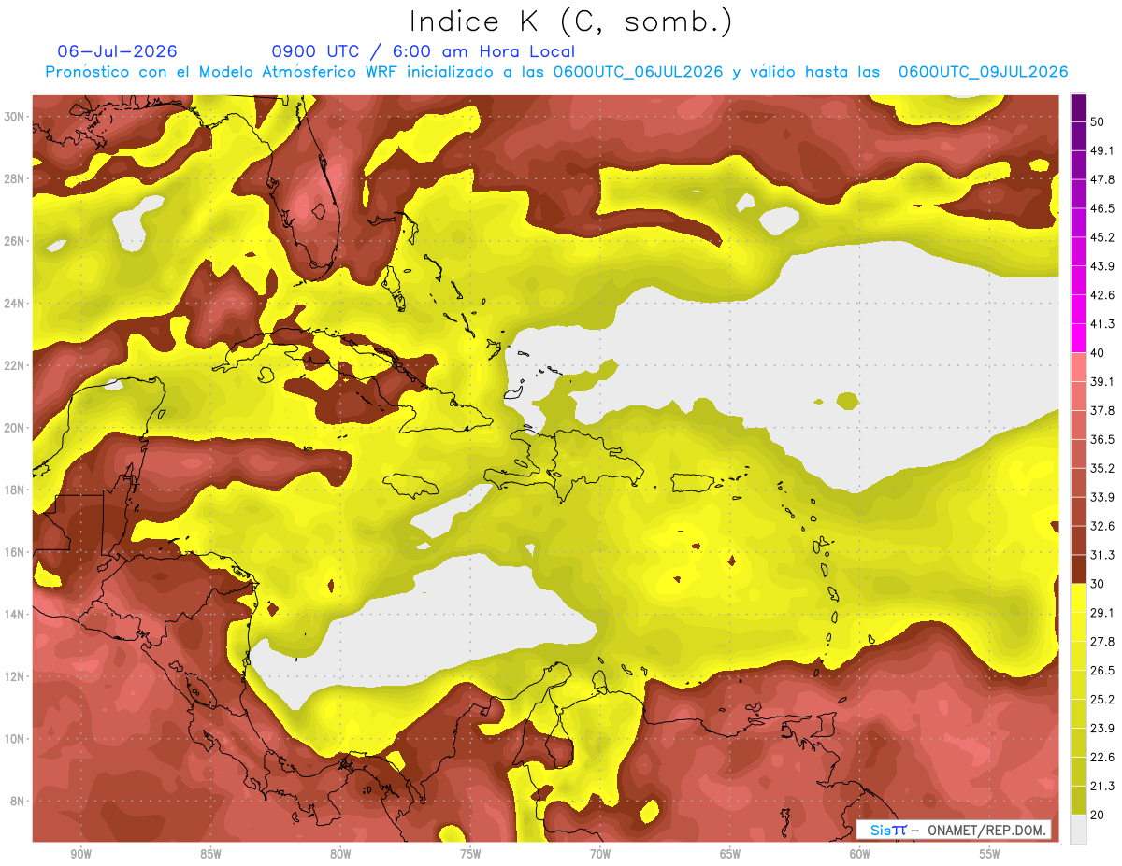Click the colorbar value "42.6"

(x=1102, y=295)
